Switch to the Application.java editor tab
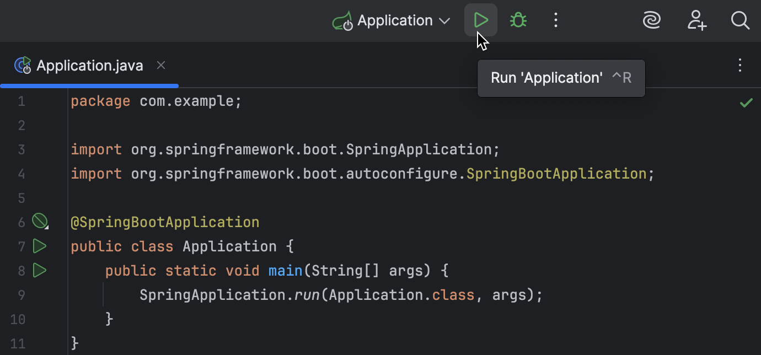The width and height of the screenshot is (761, 355). [x=89, y=65]
